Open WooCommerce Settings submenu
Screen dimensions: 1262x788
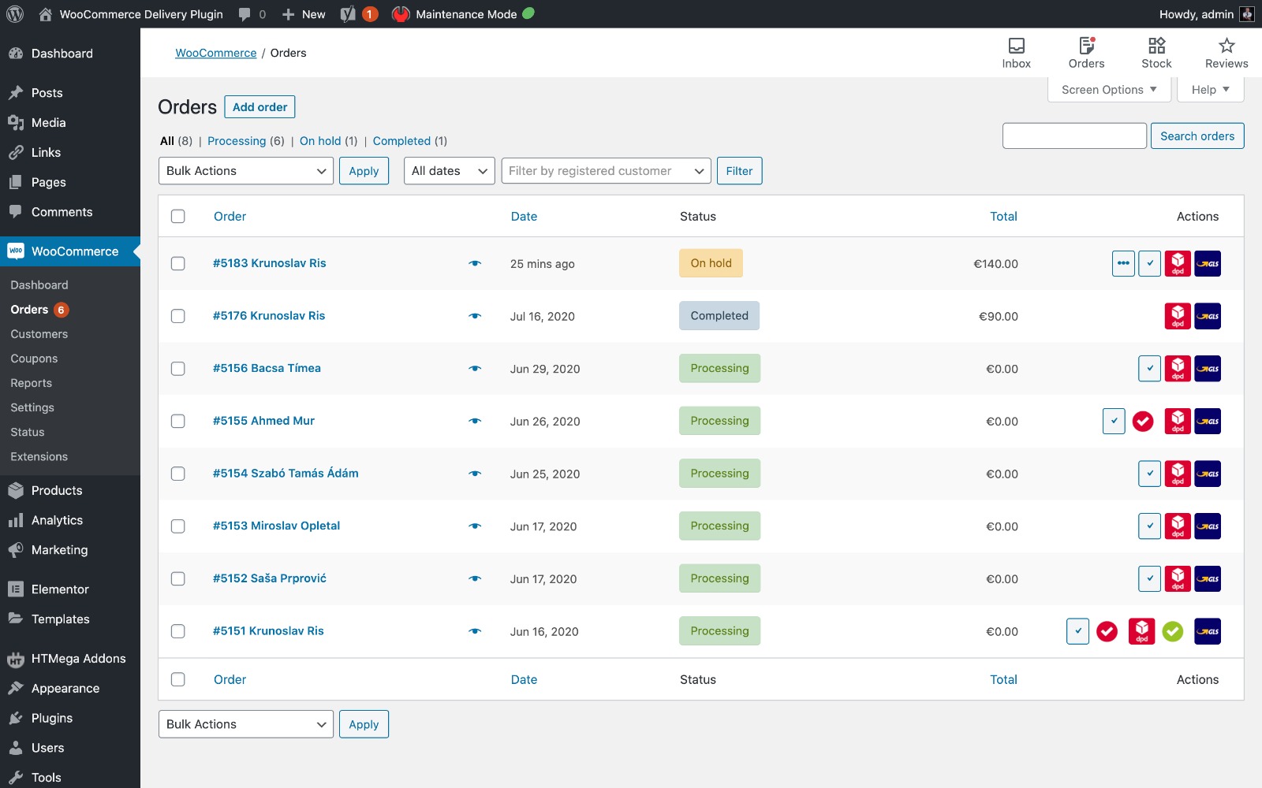pyautogui.click(x=32, y=407)
